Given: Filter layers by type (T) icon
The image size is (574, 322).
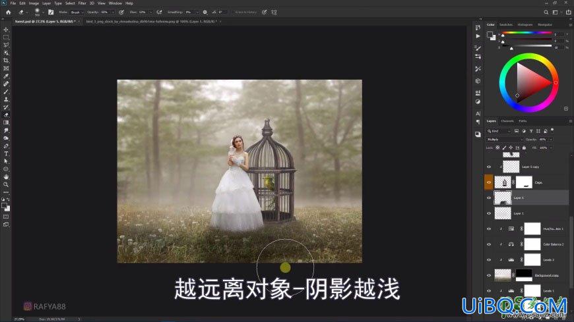Looking at the screenshot, I should (x=531, y=131).
